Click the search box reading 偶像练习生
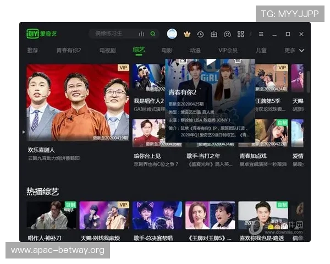 click(124, 34)
